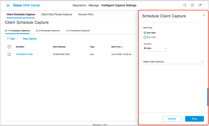Image resolution: width=209 pixels, height=126 pixels.
Task: Switch to Client Schedule Capture tab
Action: [21, 14]
